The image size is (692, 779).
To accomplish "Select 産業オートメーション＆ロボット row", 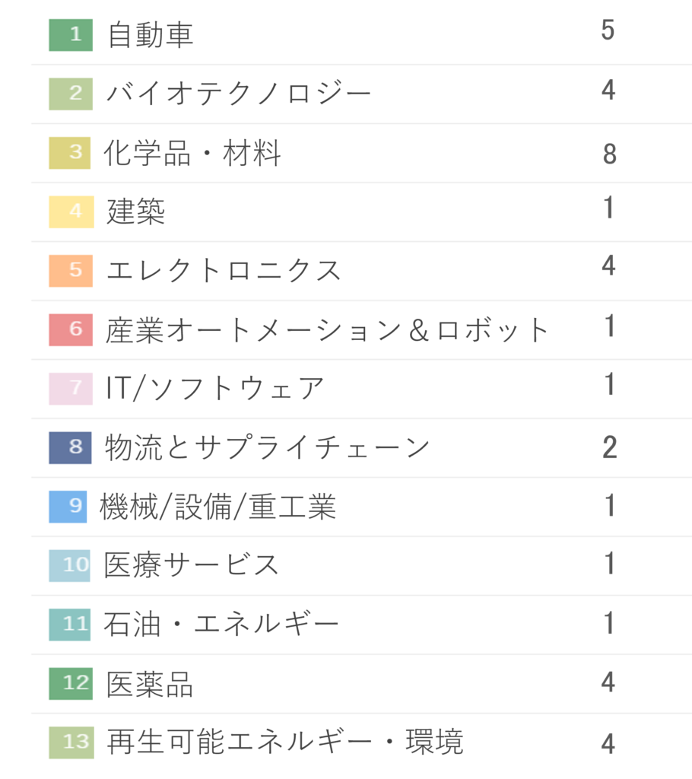I will pyautogui.click(x=361, y=330).
